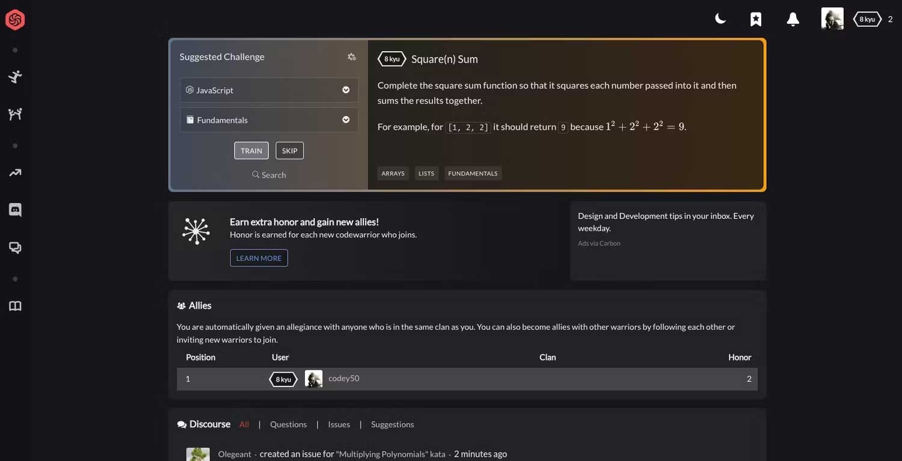Click codey50's avatar in Allies table
Image resolution: width=902 pixels, height=461 pixels.
point(314,379)
